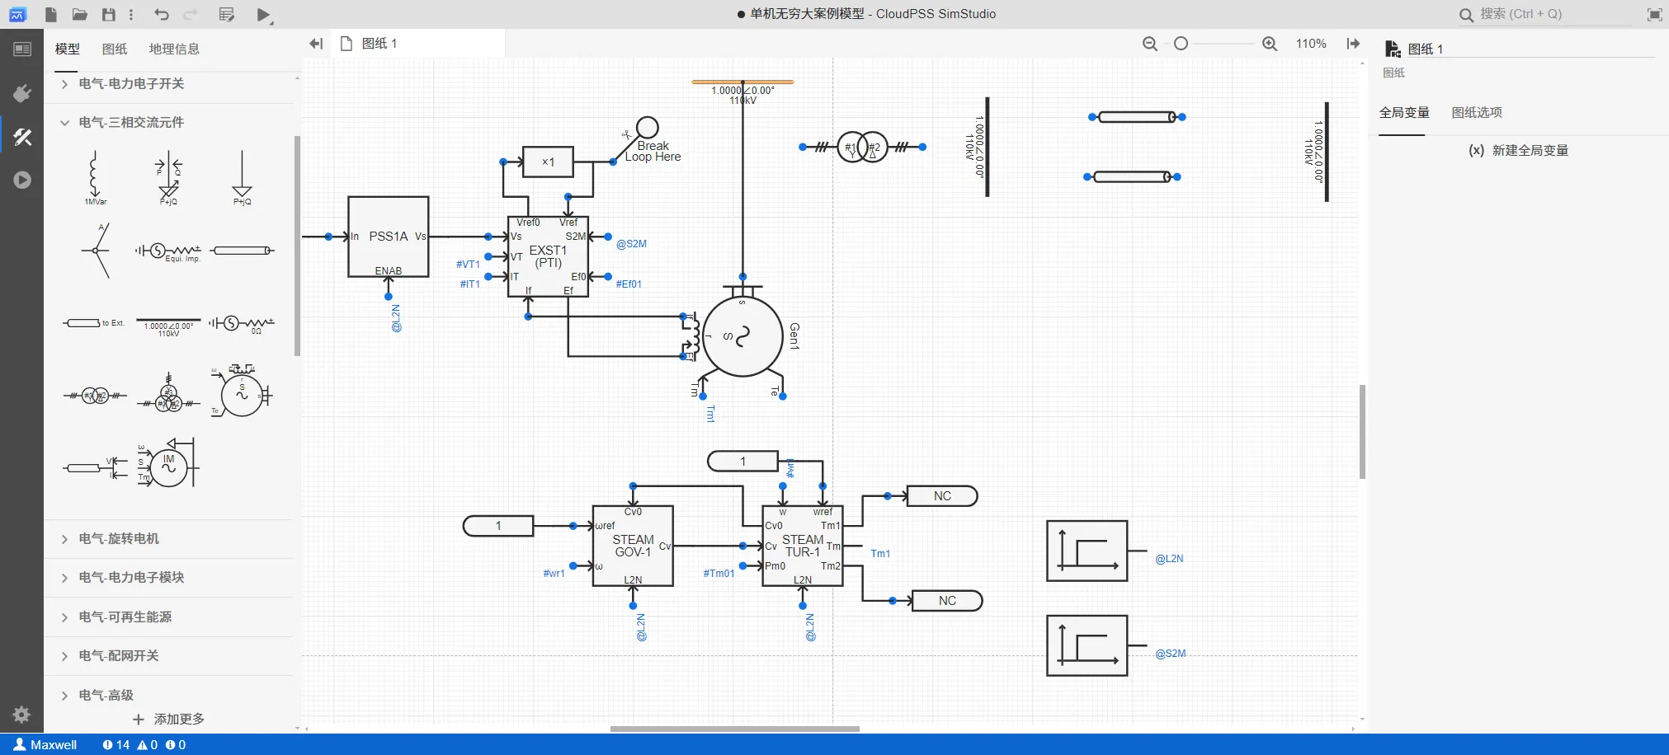Select the P+jQ load with arrows

(168, 176)
